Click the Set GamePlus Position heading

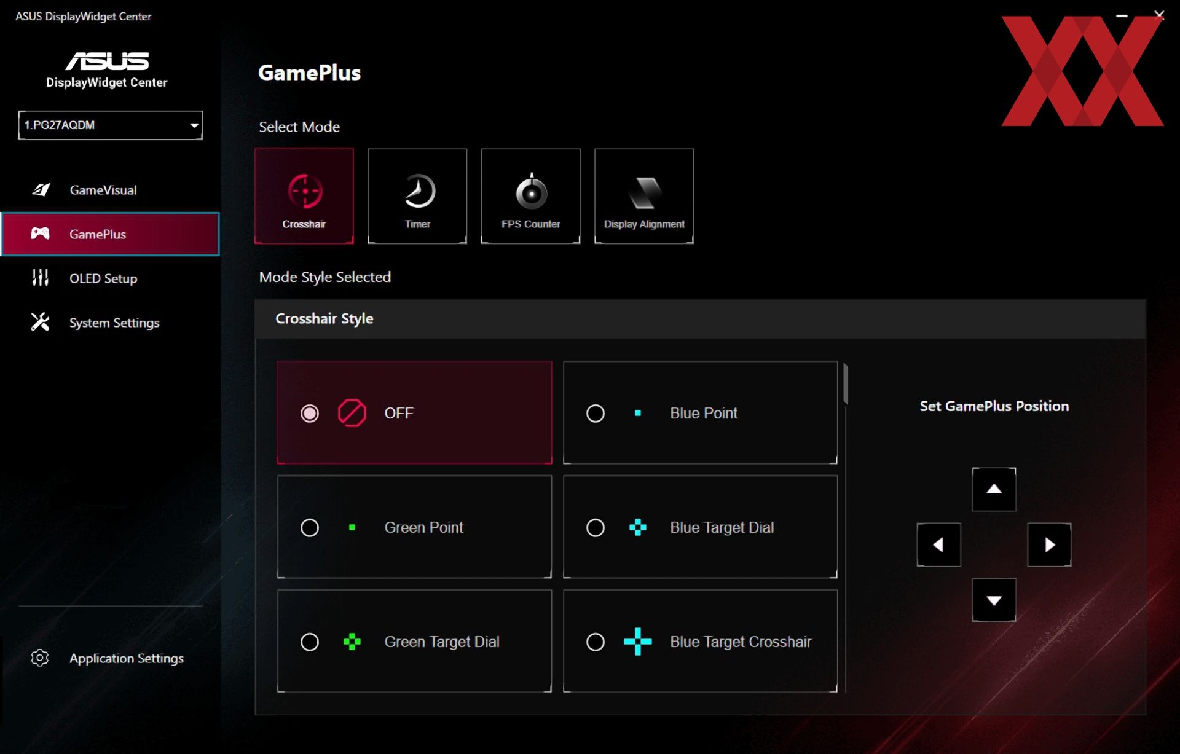[x=994, y=406]
